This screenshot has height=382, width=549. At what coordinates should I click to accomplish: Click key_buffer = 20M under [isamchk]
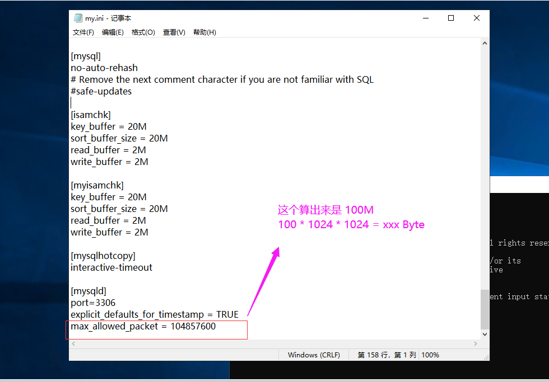[x=109, y=126]
